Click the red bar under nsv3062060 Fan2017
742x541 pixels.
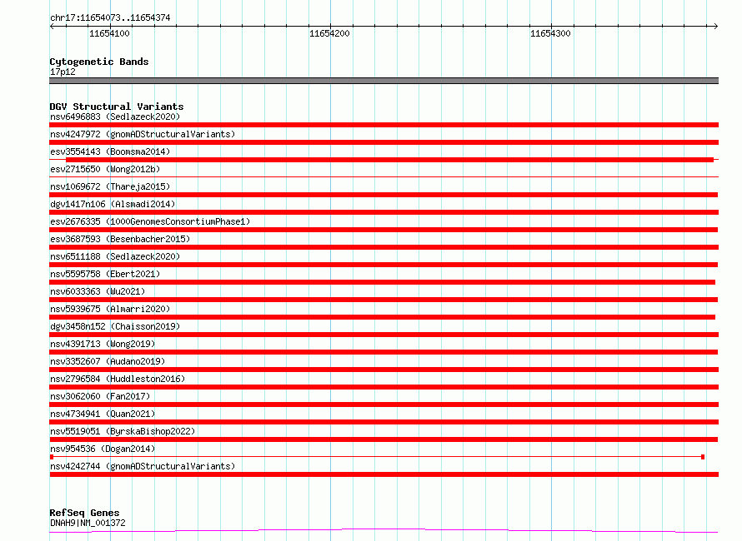[x=384, y=405]
